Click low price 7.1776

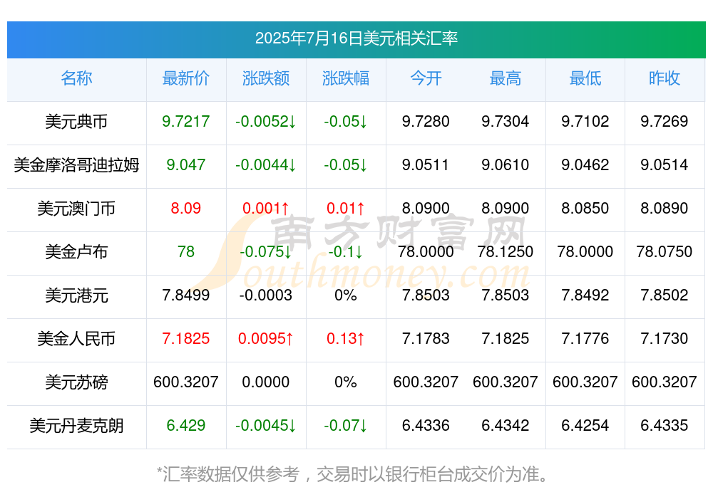coord(585,338)
